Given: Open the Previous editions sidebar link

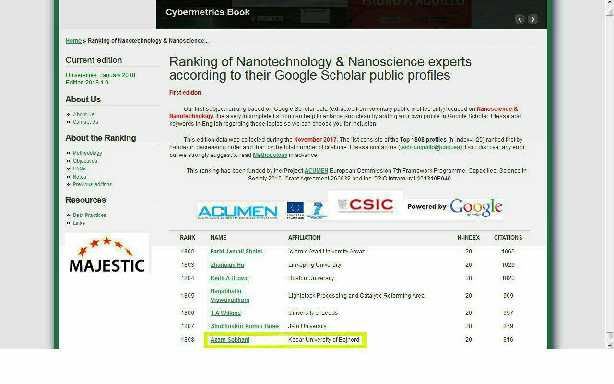Looking at the screenshot, I should [92, 184].
